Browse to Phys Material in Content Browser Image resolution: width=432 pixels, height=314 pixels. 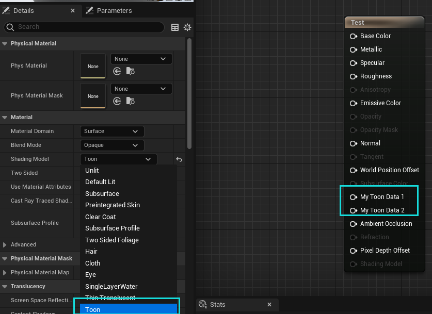[x=130, y=72]
